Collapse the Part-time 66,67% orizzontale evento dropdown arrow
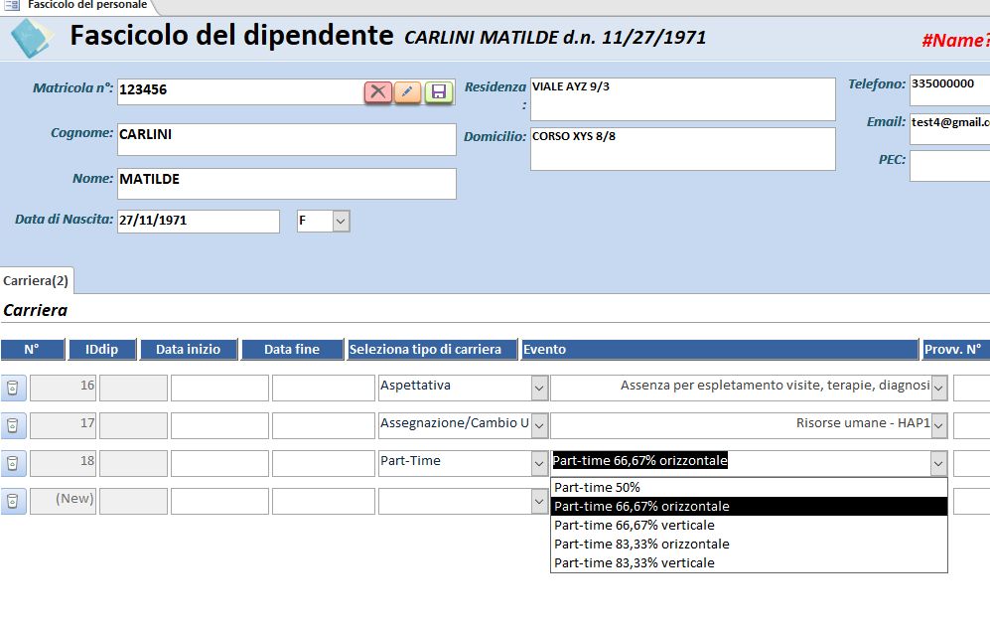This screenshot has height=626, width=990. coord(938,464)
